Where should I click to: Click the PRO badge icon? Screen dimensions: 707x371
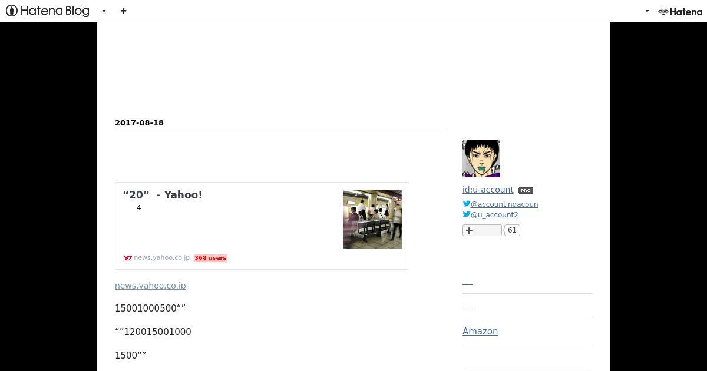[526, 190]
